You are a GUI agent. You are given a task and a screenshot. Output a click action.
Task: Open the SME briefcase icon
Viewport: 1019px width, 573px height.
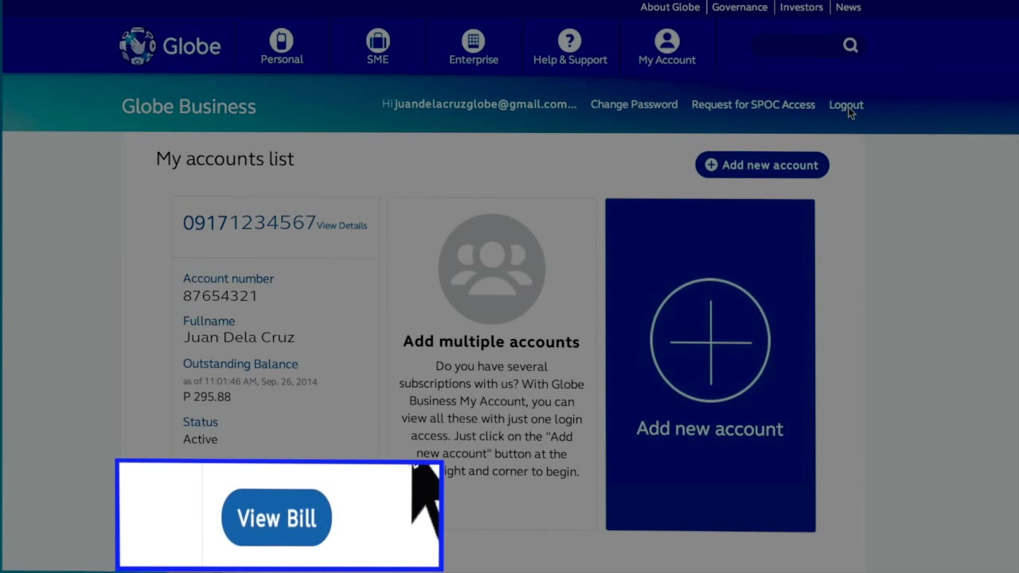tap(377, 40)
